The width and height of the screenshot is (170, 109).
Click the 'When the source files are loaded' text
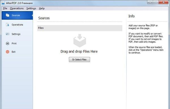click(146, 50)
